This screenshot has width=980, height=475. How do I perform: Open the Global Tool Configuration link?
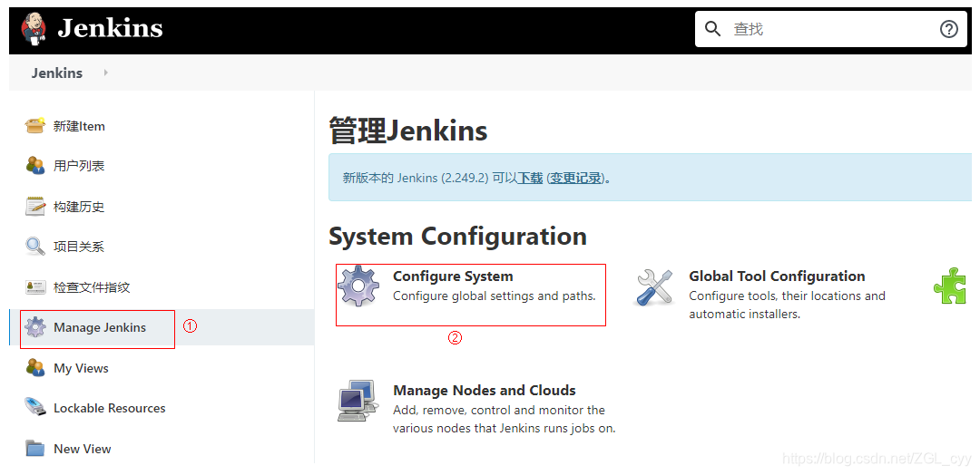pyautogui.click(x=777, y=276)
